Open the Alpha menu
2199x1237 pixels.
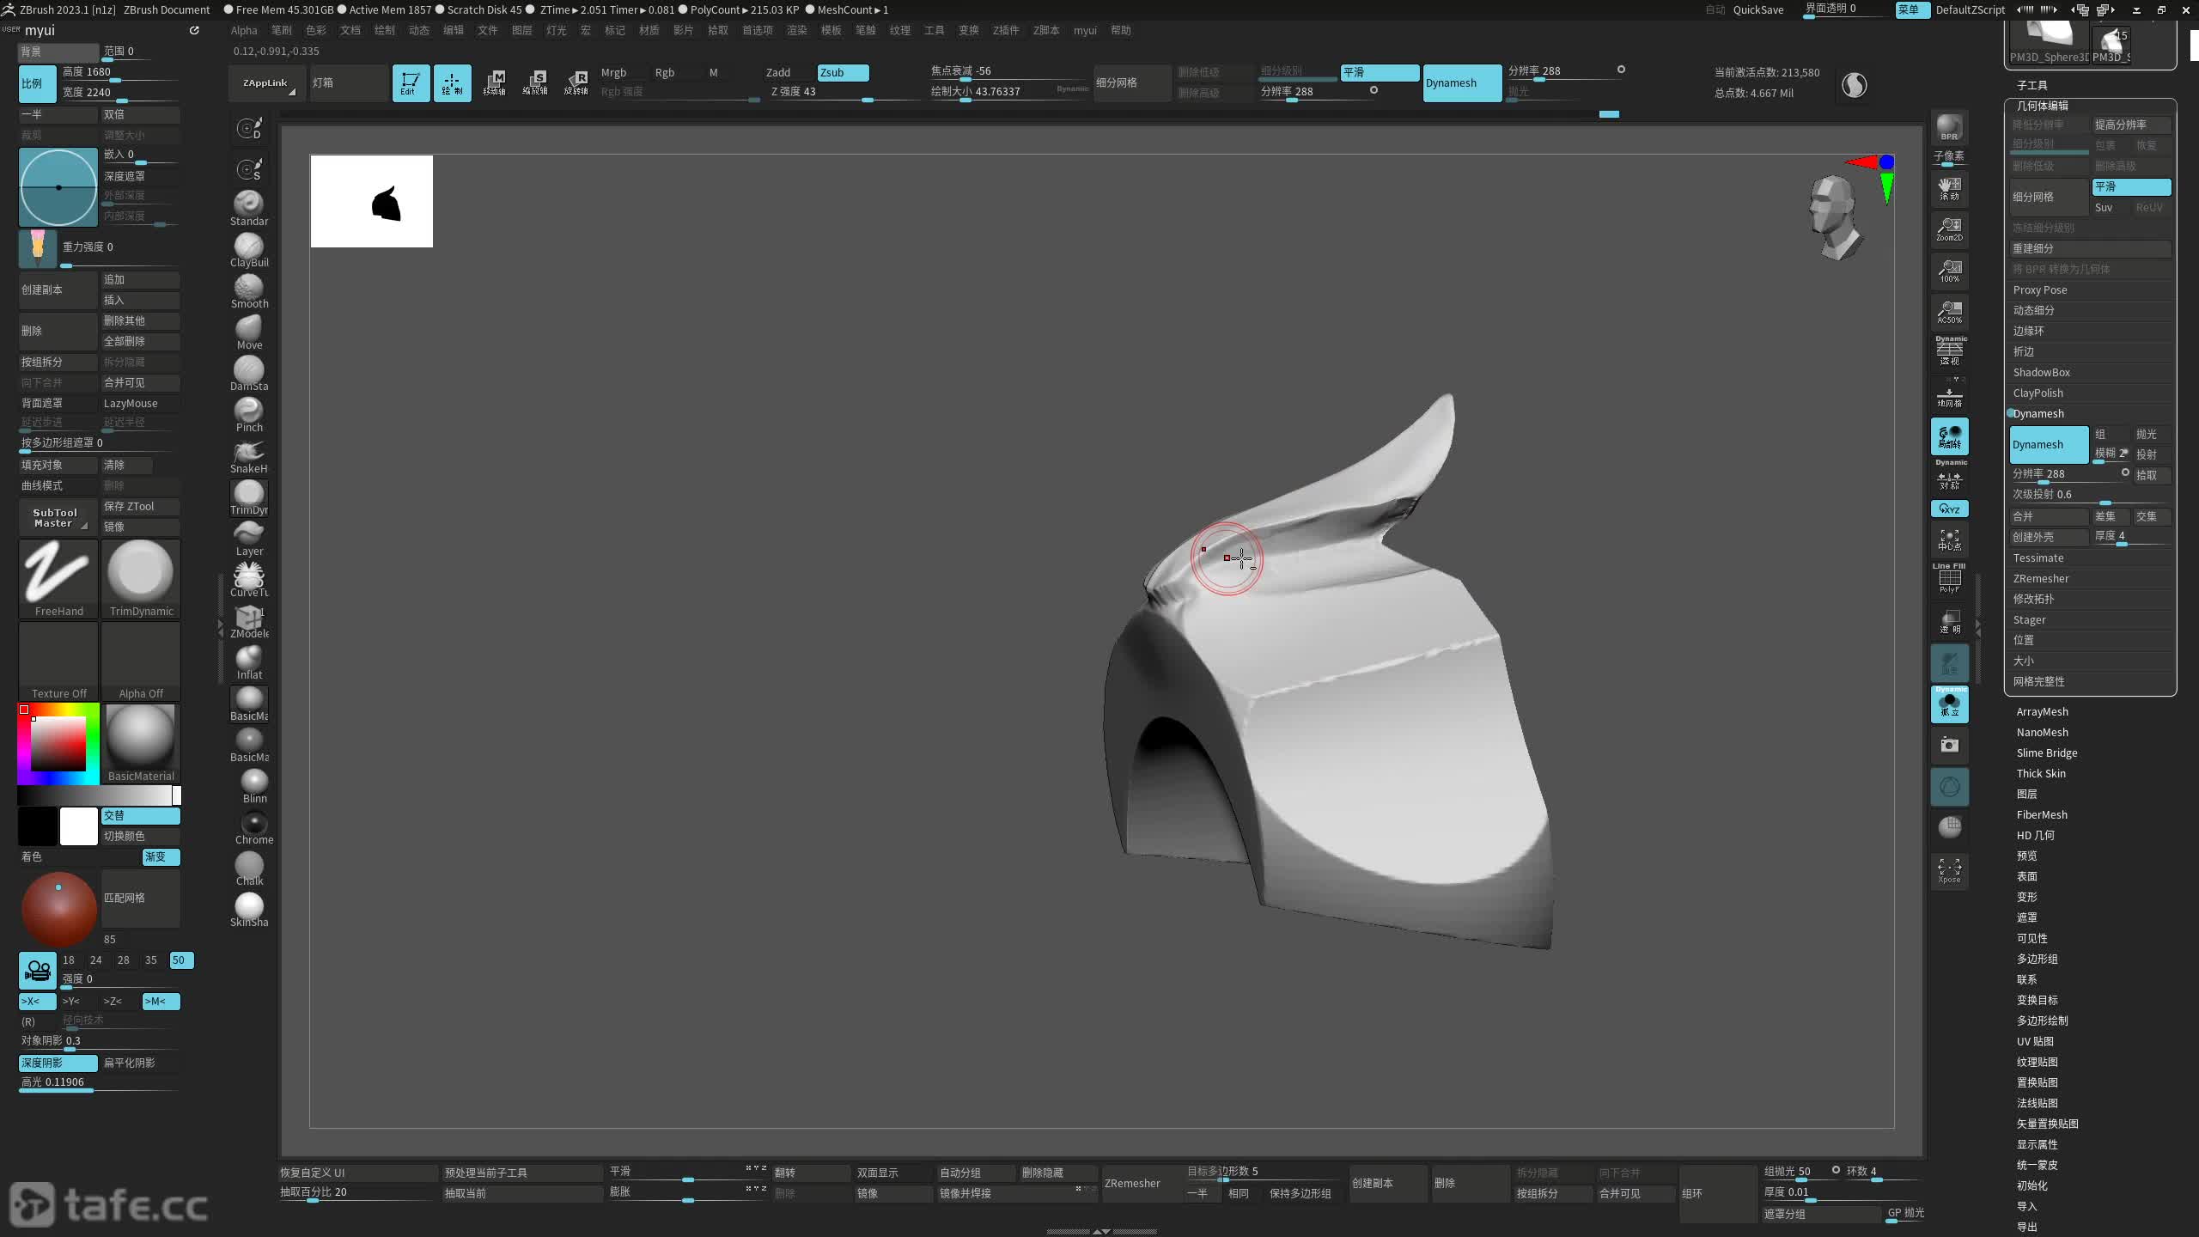pos(244,30)
